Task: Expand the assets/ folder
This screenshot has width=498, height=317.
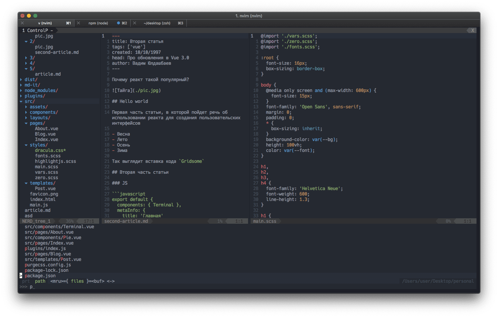Action: [x=26, y=107]
